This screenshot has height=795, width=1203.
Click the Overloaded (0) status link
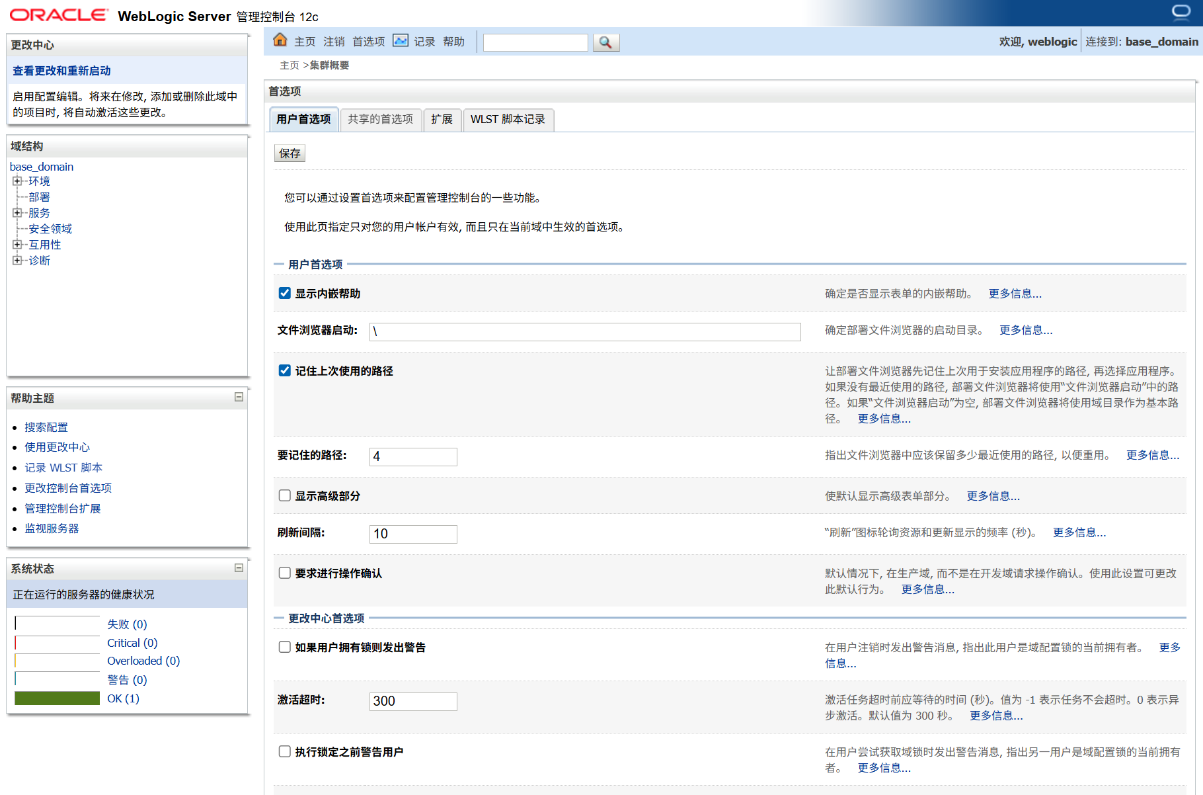143,661
